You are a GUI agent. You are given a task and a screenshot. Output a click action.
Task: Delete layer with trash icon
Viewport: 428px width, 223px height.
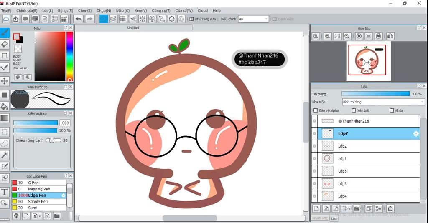(x=390, y=209)
